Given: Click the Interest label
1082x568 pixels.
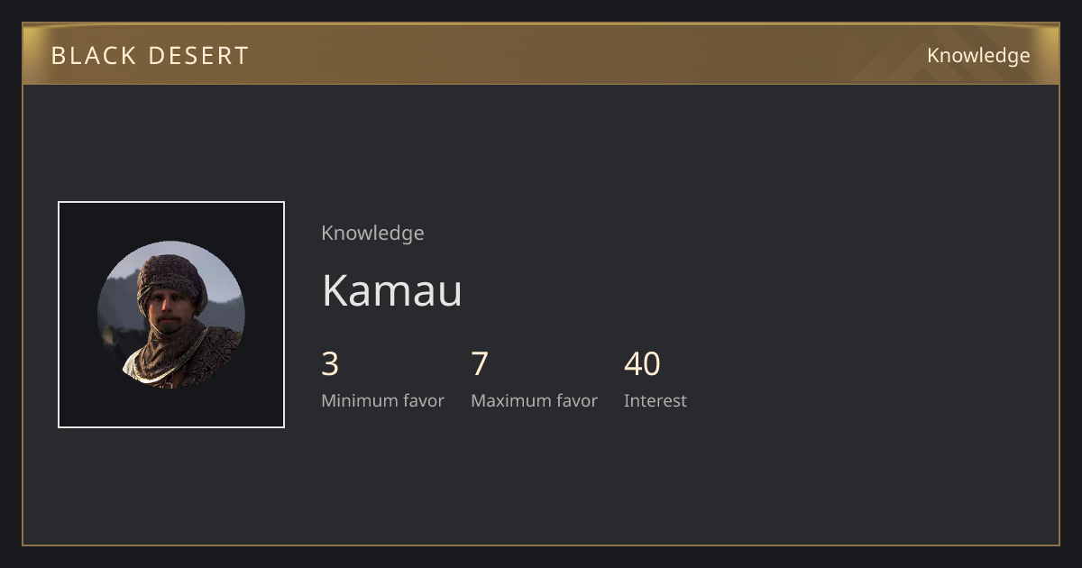Looking at the screenshot, I should point(655,400).
